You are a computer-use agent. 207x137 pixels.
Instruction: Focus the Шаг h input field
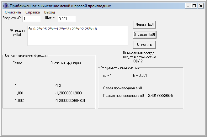[x=66, y=19]
